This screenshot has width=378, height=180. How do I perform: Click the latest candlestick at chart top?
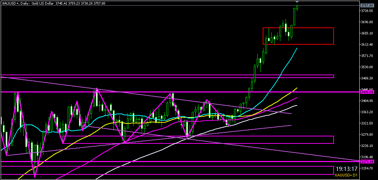click(x=297, y=7)
